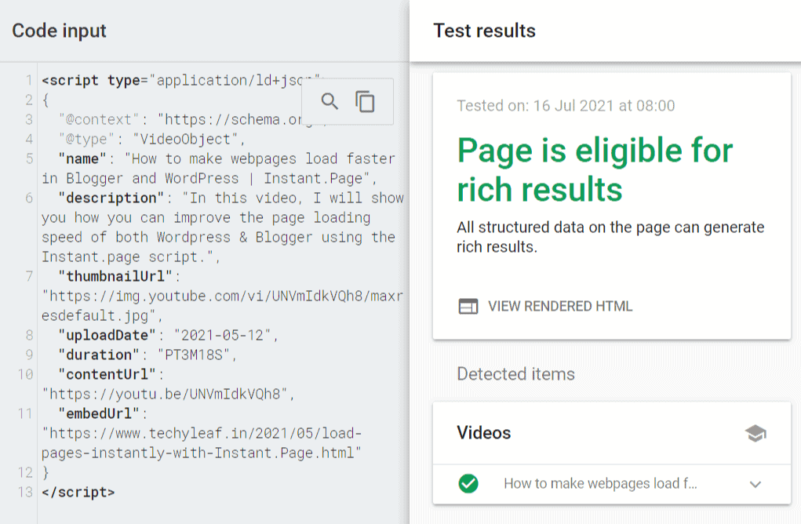Click the "embedUrl" key in the code

coord(99,413)
